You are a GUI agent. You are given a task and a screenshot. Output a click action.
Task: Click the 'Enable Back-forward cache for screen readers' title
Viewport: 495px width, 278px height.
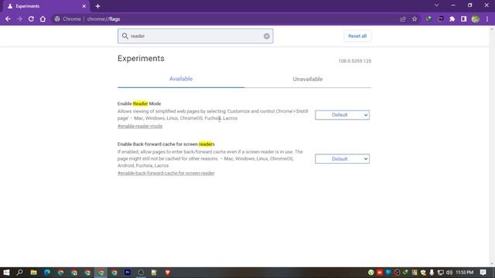click(x=166, y=144)
